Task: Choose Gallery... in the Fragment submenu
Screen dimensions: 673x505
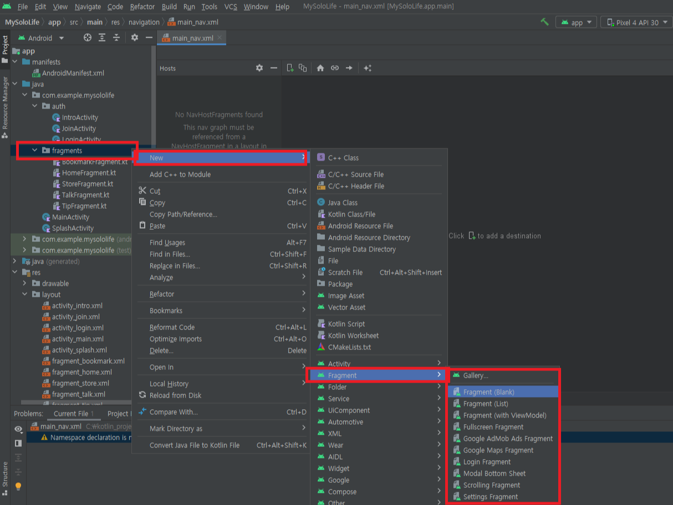Action: point(503,375)
